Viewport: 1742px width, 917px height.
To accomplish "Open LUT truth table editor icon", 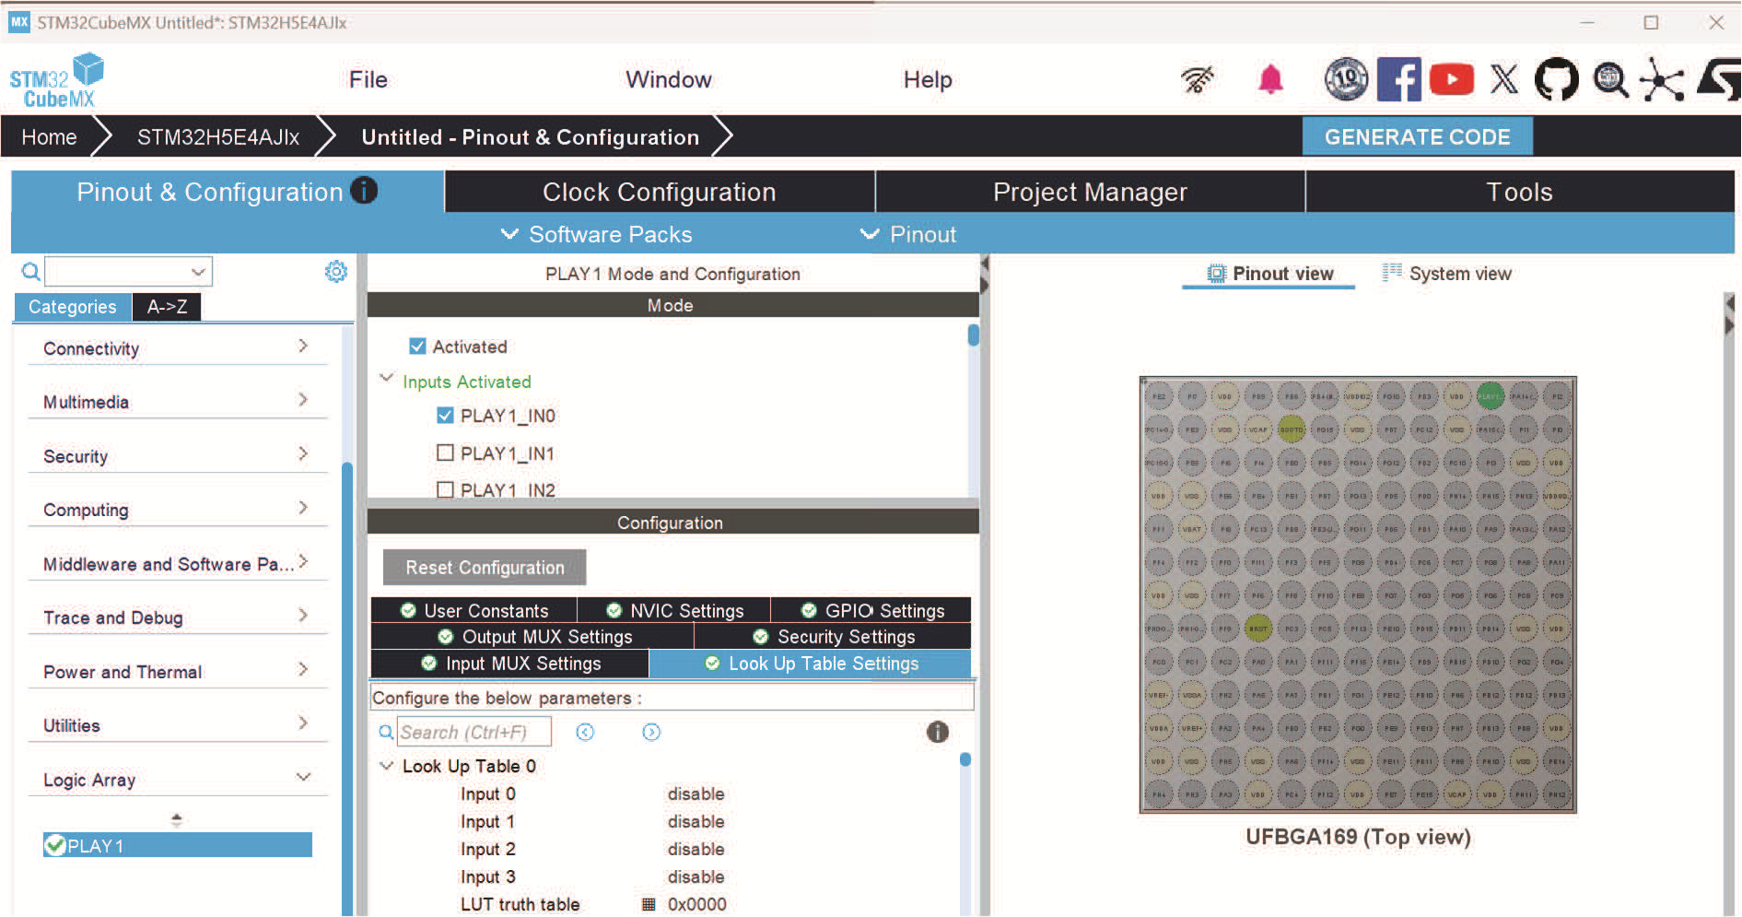I will (649, 904).
